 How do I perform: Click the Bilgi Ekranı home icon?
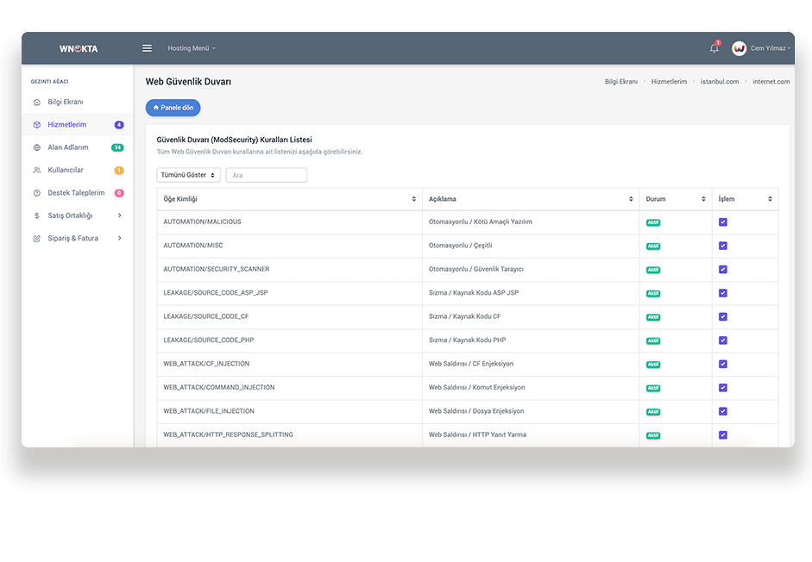pos(36,102)
